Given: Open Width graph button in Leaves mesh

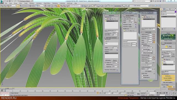Looking at the screenshot, I should tap(154, 42).
